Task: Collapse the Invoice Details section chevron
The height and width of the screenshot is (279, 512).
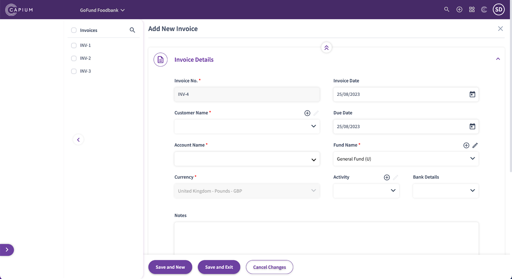Action: tap(498, 59)
